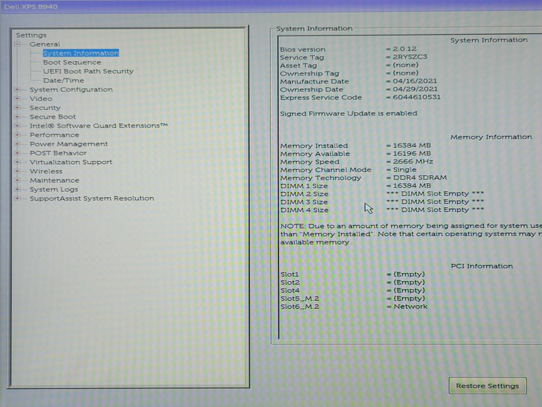Click the DIMM 1 Size label
542x407 pixels.
point(304,186)
